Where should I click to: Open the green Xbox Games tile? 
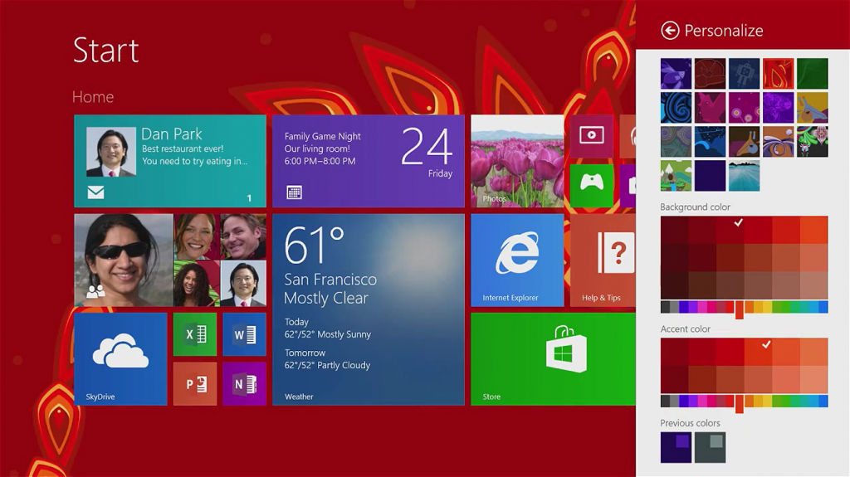tap(591, 185)
